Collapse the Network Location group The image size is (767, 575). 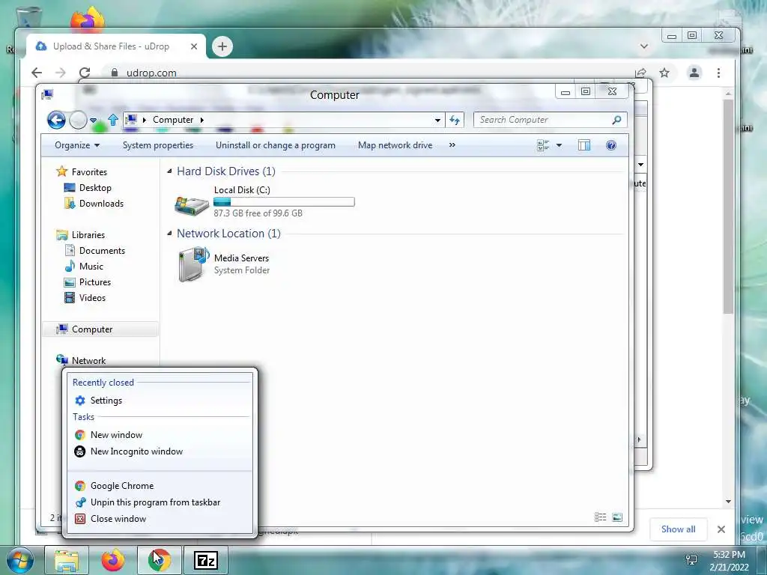point(170,234)
